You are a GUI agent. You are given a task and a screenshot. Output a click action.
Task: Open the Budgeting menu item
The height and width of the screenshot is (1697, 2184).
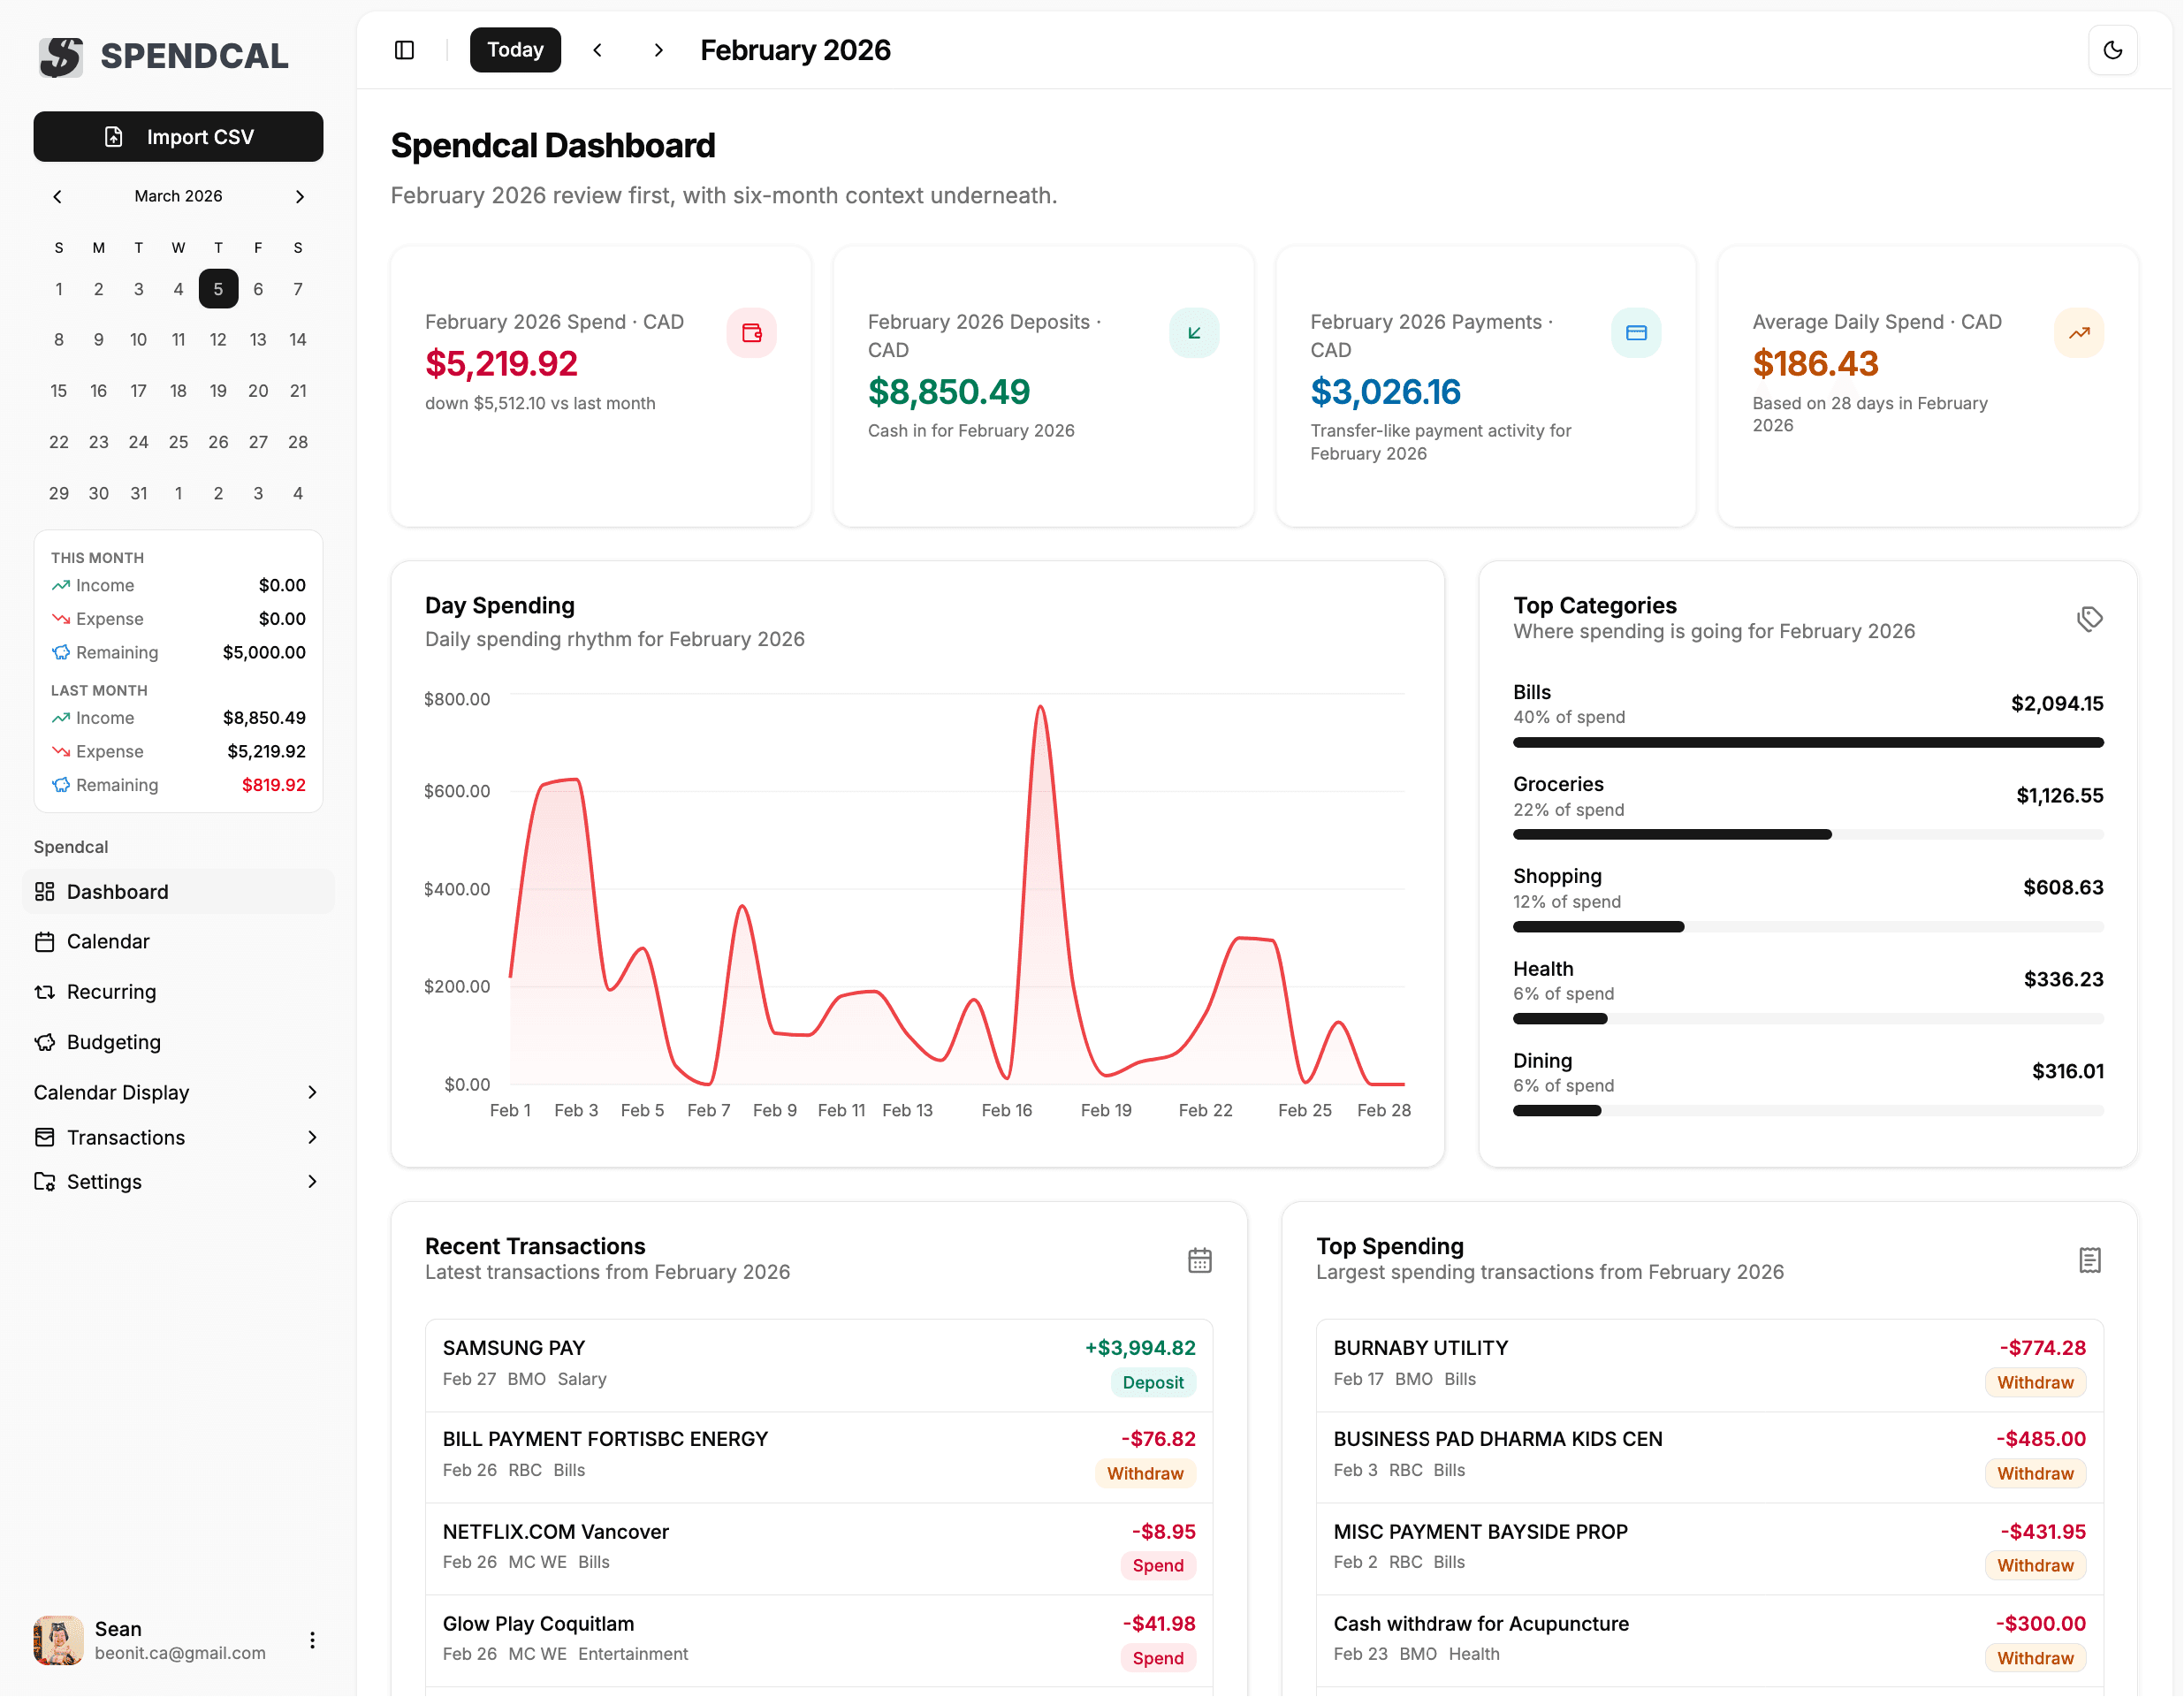point(178,1042)
